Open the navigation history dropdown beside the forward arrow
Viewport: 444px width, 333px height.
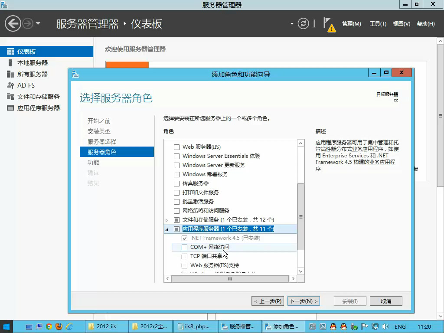[38, 23]
